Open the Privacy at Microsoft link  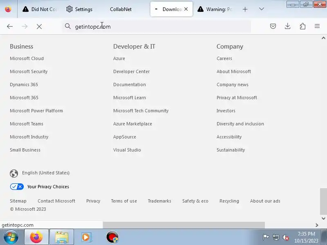pos(237,98)
